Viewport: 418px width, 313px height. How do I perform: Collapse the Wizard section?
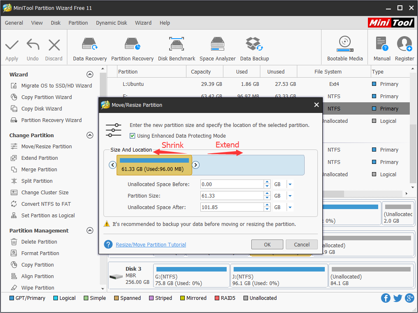(90, 74)
